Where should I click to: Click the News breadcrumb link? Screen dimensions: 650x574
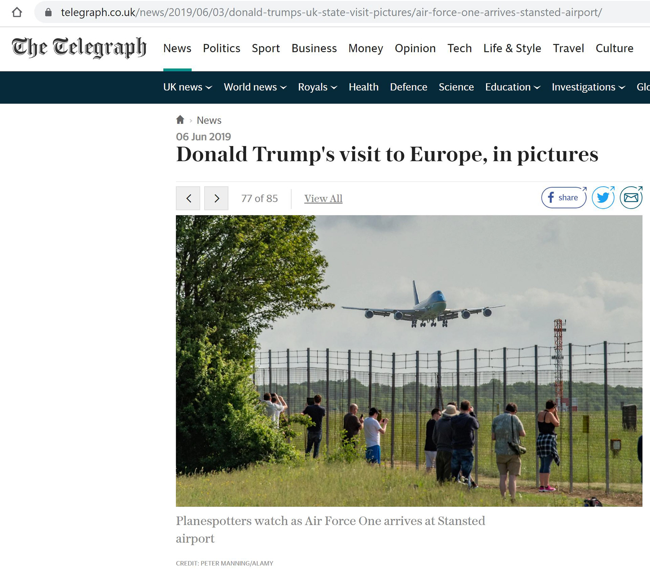point(209,120)
